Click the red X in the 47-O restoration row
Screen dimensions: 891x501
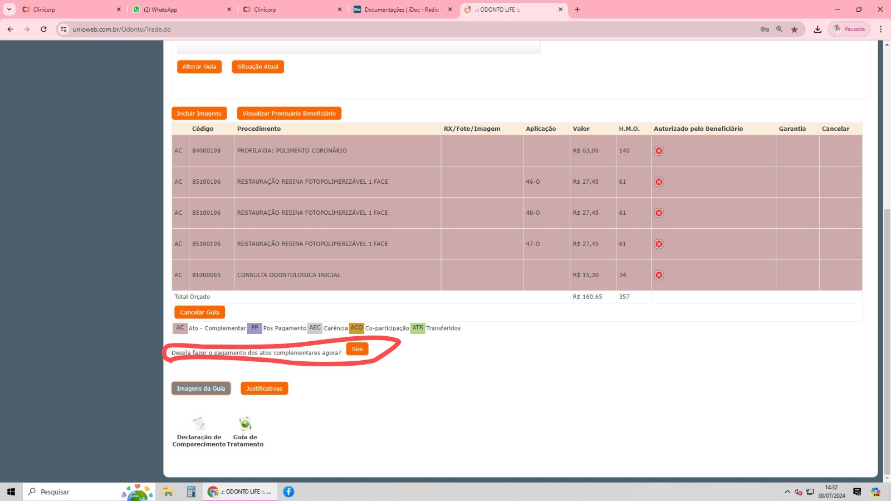pos(659,244)
